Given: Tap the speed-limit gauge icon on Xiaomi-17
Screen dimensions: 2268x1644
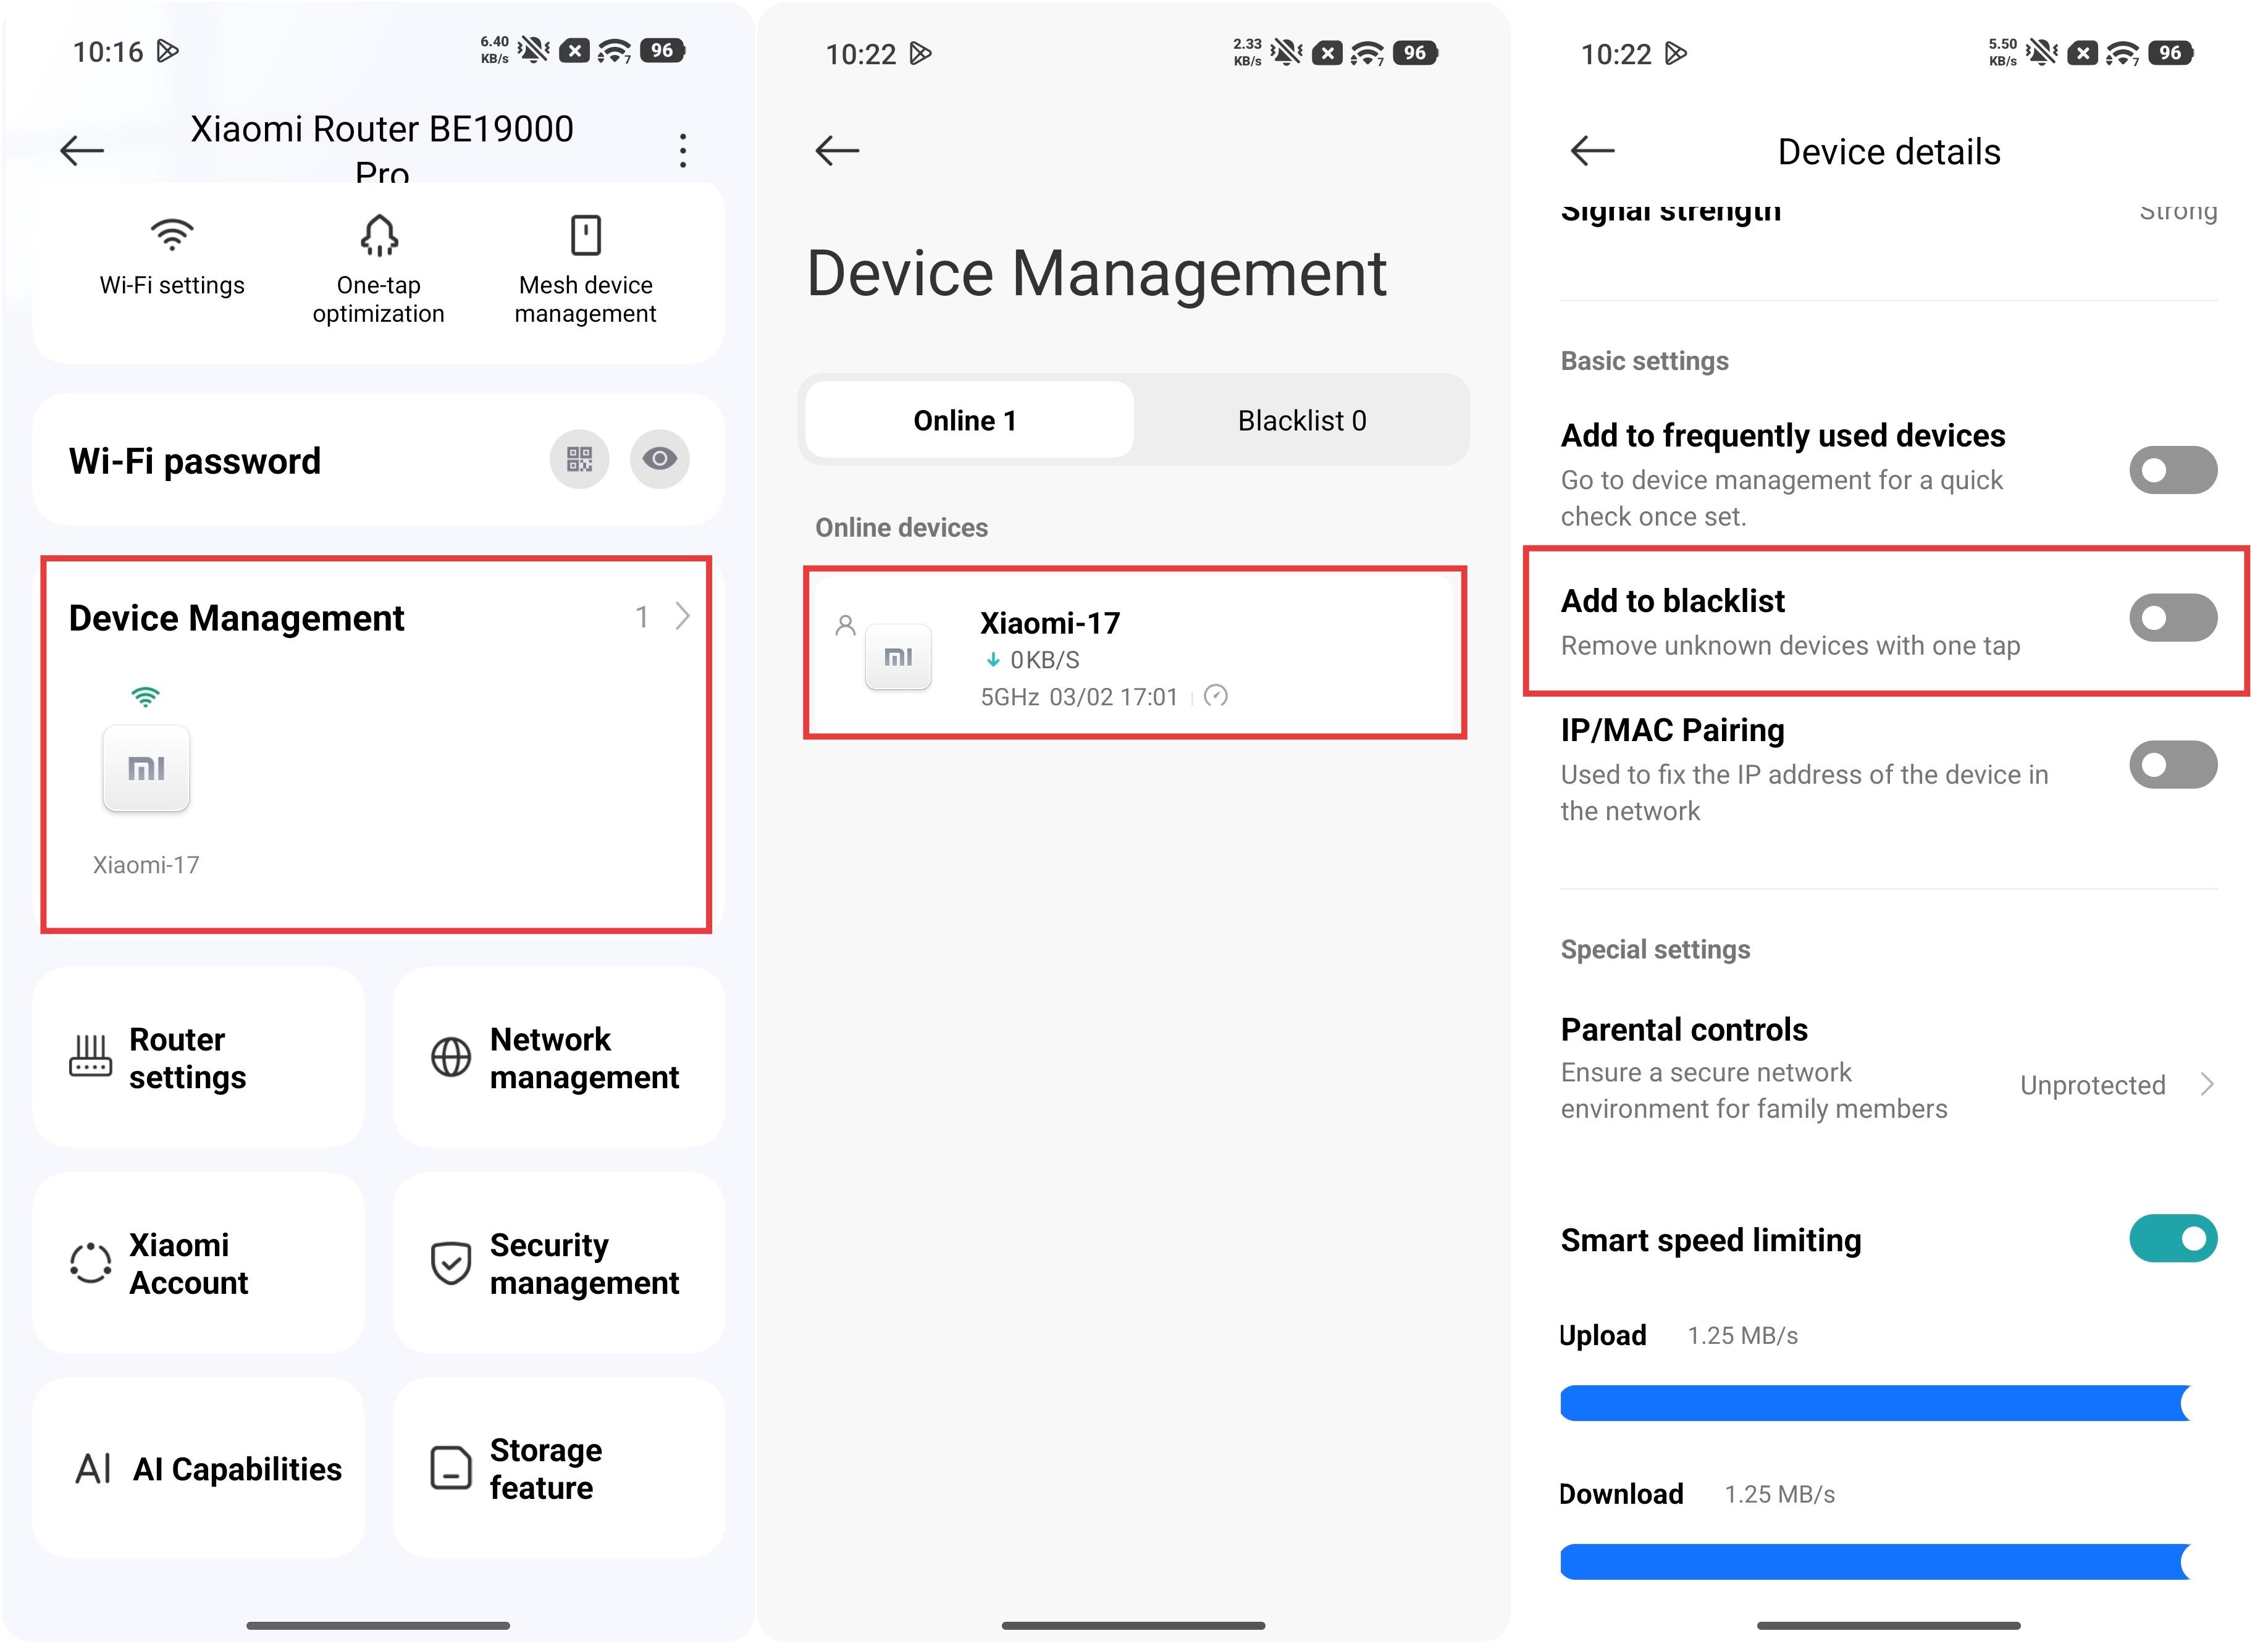Looking at the screenshot, I should point(1216,697).
